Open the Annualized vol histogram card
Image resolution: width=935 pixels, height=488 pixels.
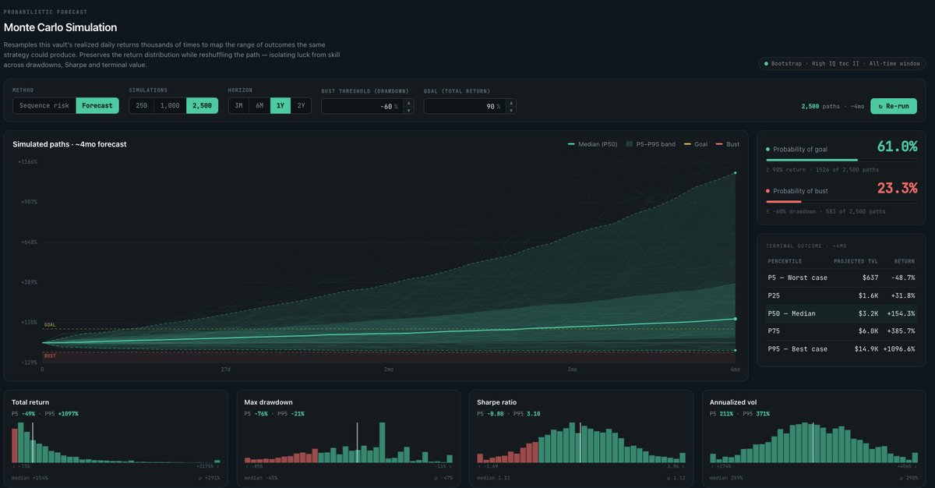point(814,437)
